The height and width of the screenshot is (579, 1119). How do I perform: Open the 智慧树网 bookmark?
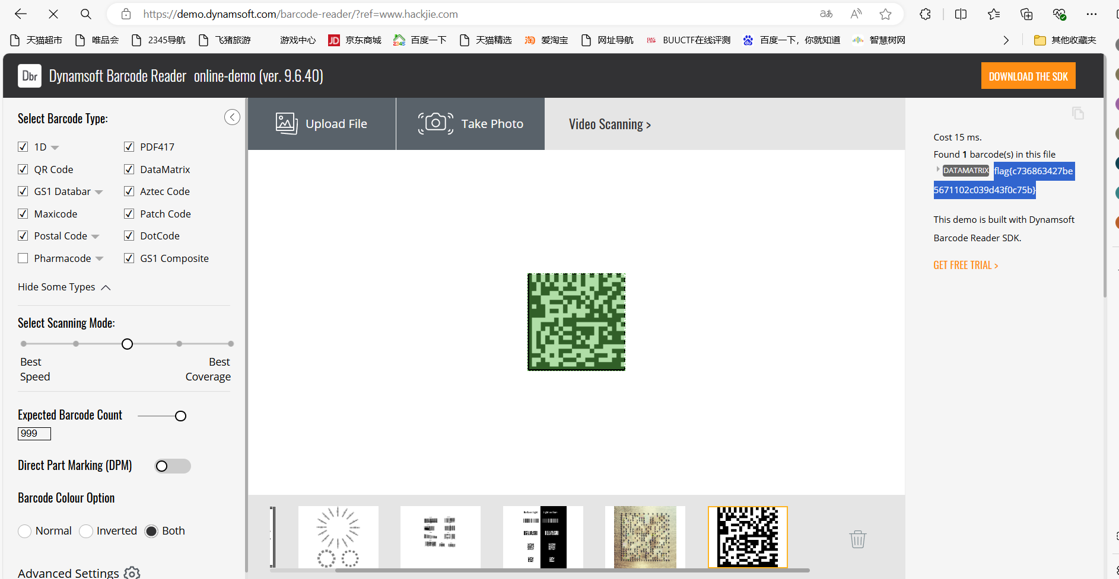879,40
